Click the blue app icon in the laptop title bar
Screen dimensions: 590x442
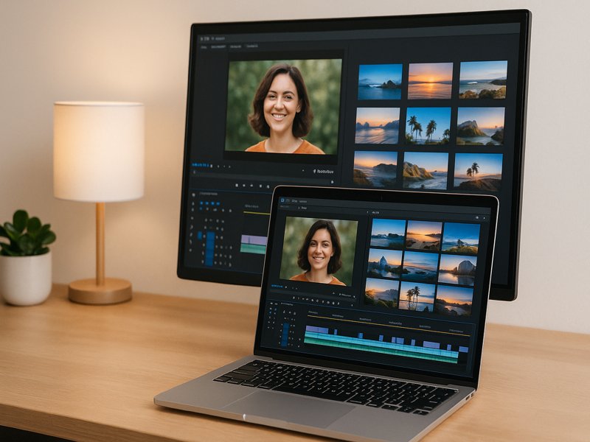[283, 200]
